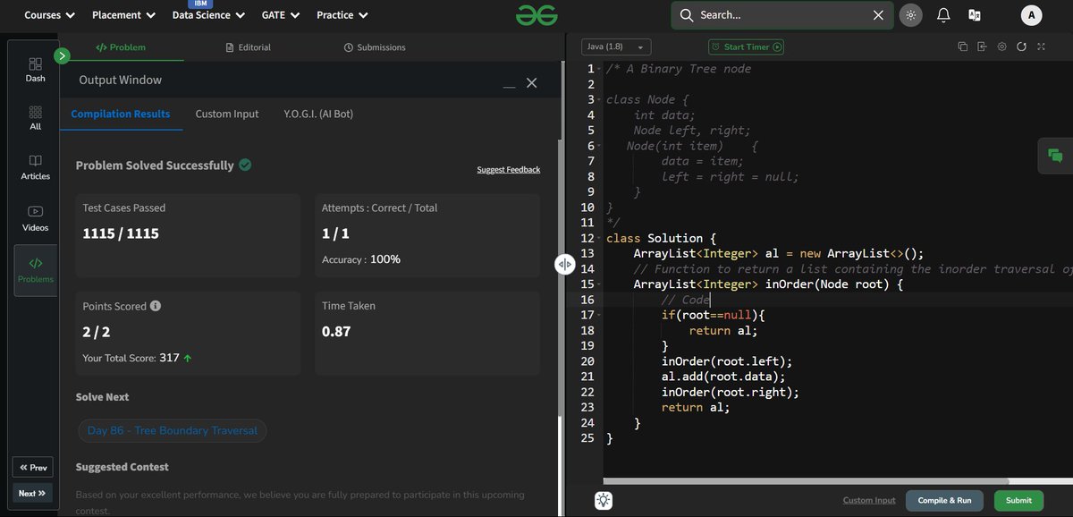Screen dimensions: 1073x517
Task: Open the user profile avatar A
Action: pyautogui.click(x=1031, y=15)
